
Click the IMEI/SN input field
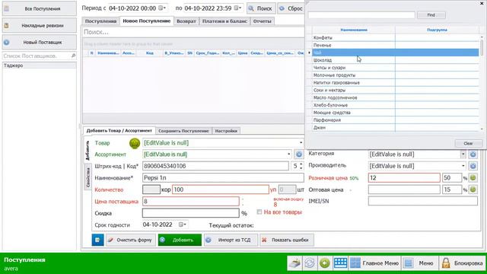pos(423,201)
